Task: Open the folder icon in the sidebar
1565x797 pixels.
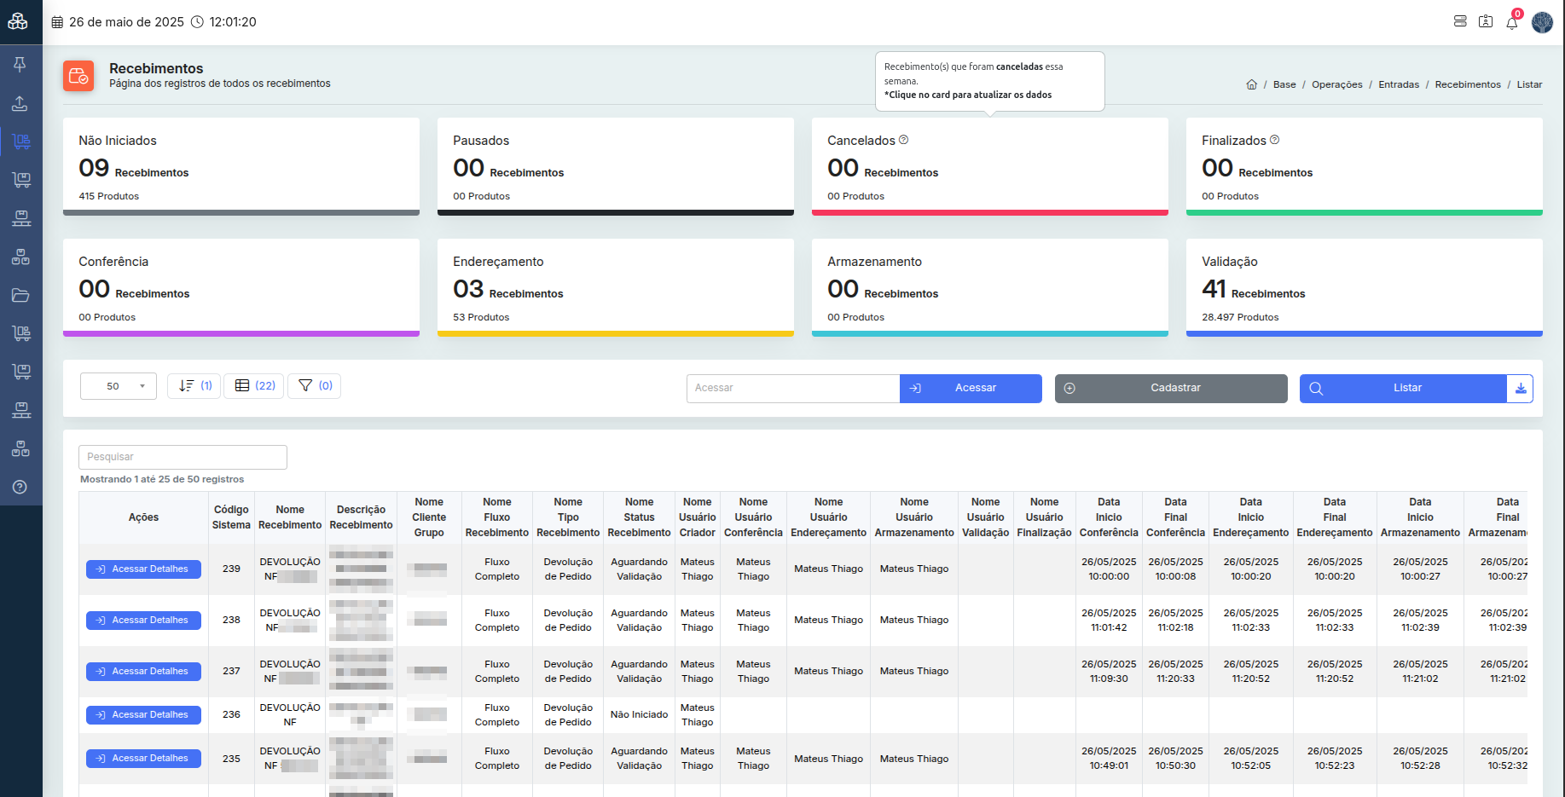Action: 20,296
